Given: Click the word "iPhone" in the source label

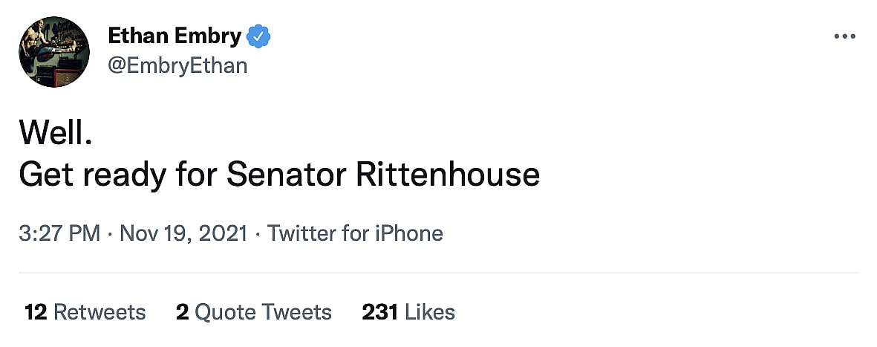Looking at the screenshot, I should pyautogui.click(x=409, y=233).
